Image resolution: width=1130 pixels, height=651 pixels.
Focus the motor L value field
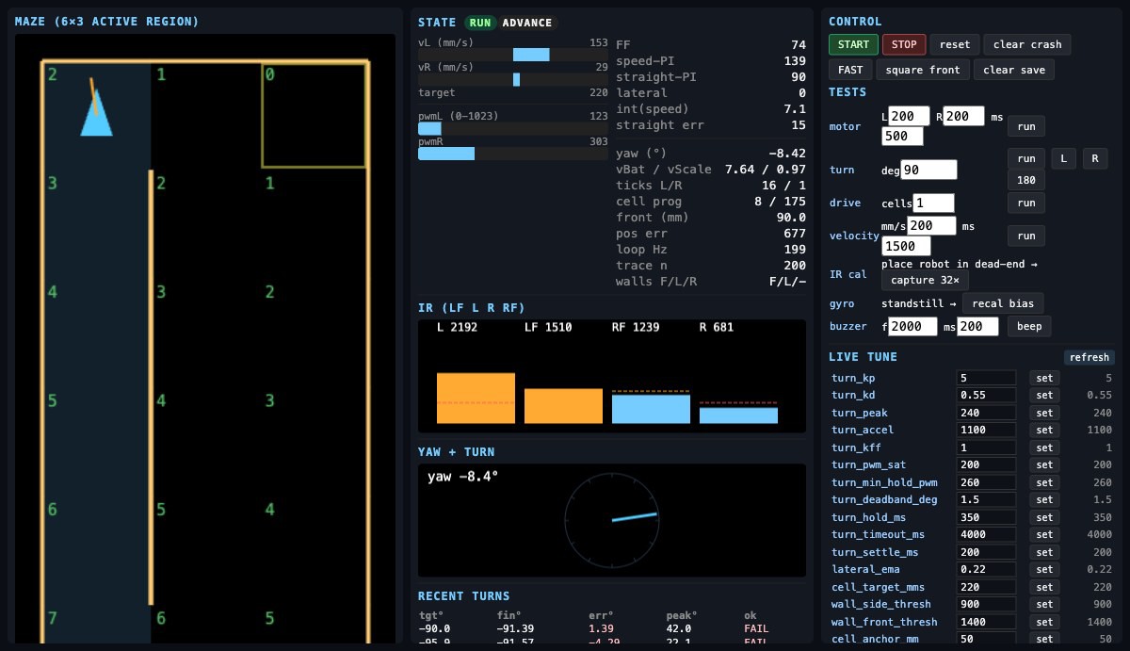[910, 116]
